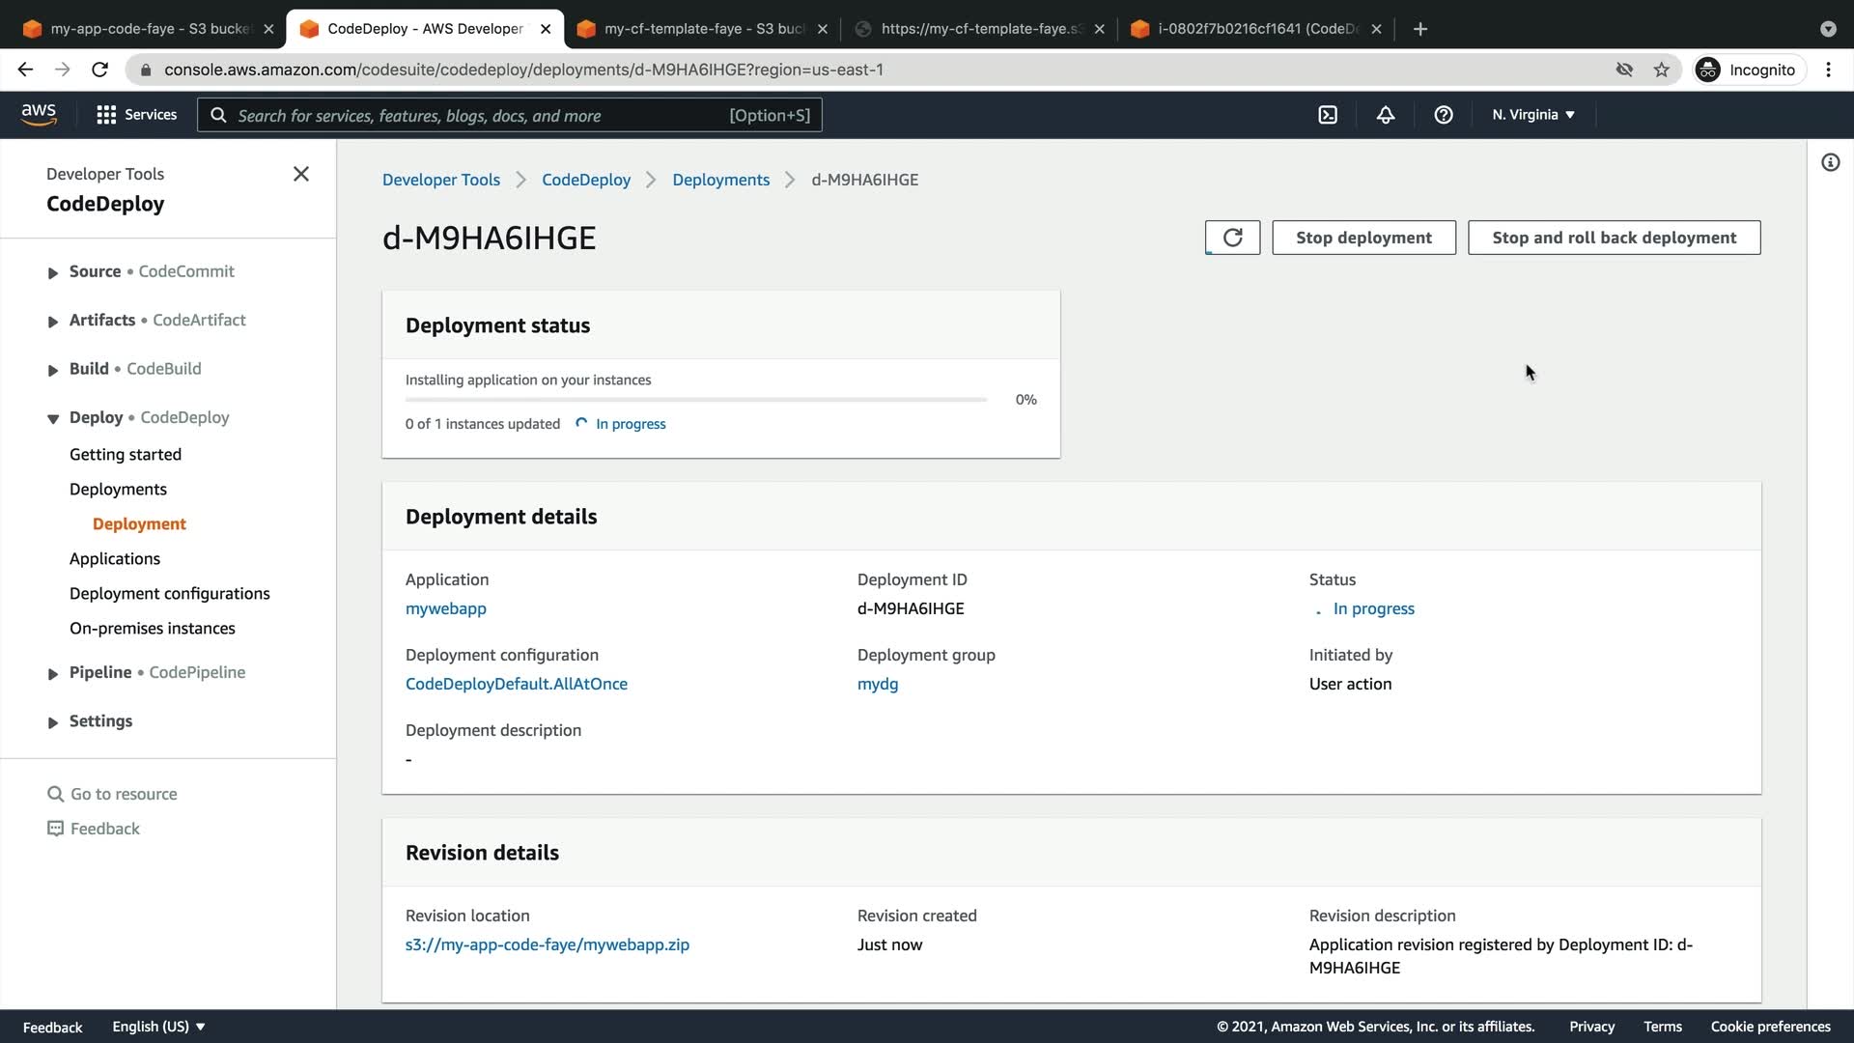Click Stop deployment button
Image resolution: width=1854 pixels, height=1043 pixels.
[x=1363, y=238]
